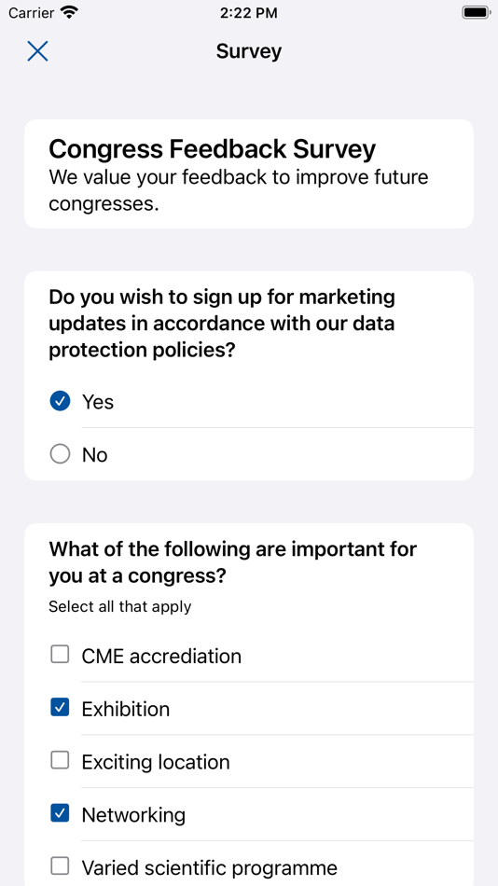Tick the CME accrediation checkbox
Screen dimensions: 498x886
click(60, 655)
